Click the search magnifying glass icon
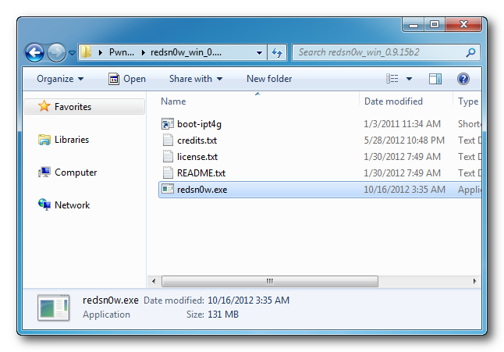The image size is (504, 352). (x=470, y=53)
